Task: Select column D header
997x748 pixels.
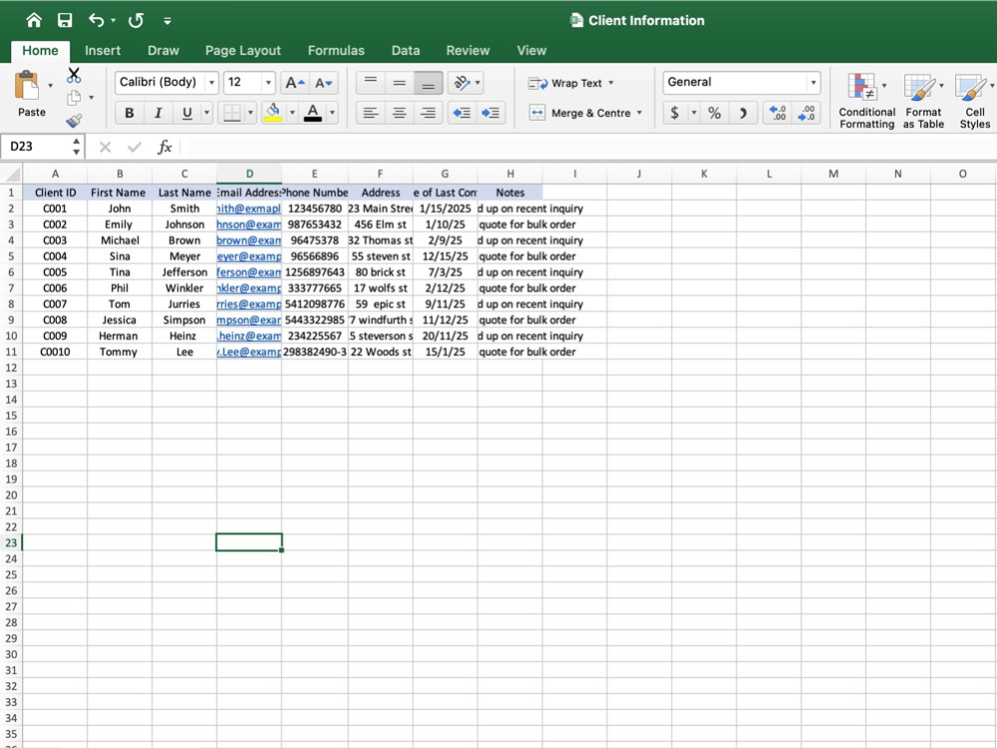Action: coord(249,174)
